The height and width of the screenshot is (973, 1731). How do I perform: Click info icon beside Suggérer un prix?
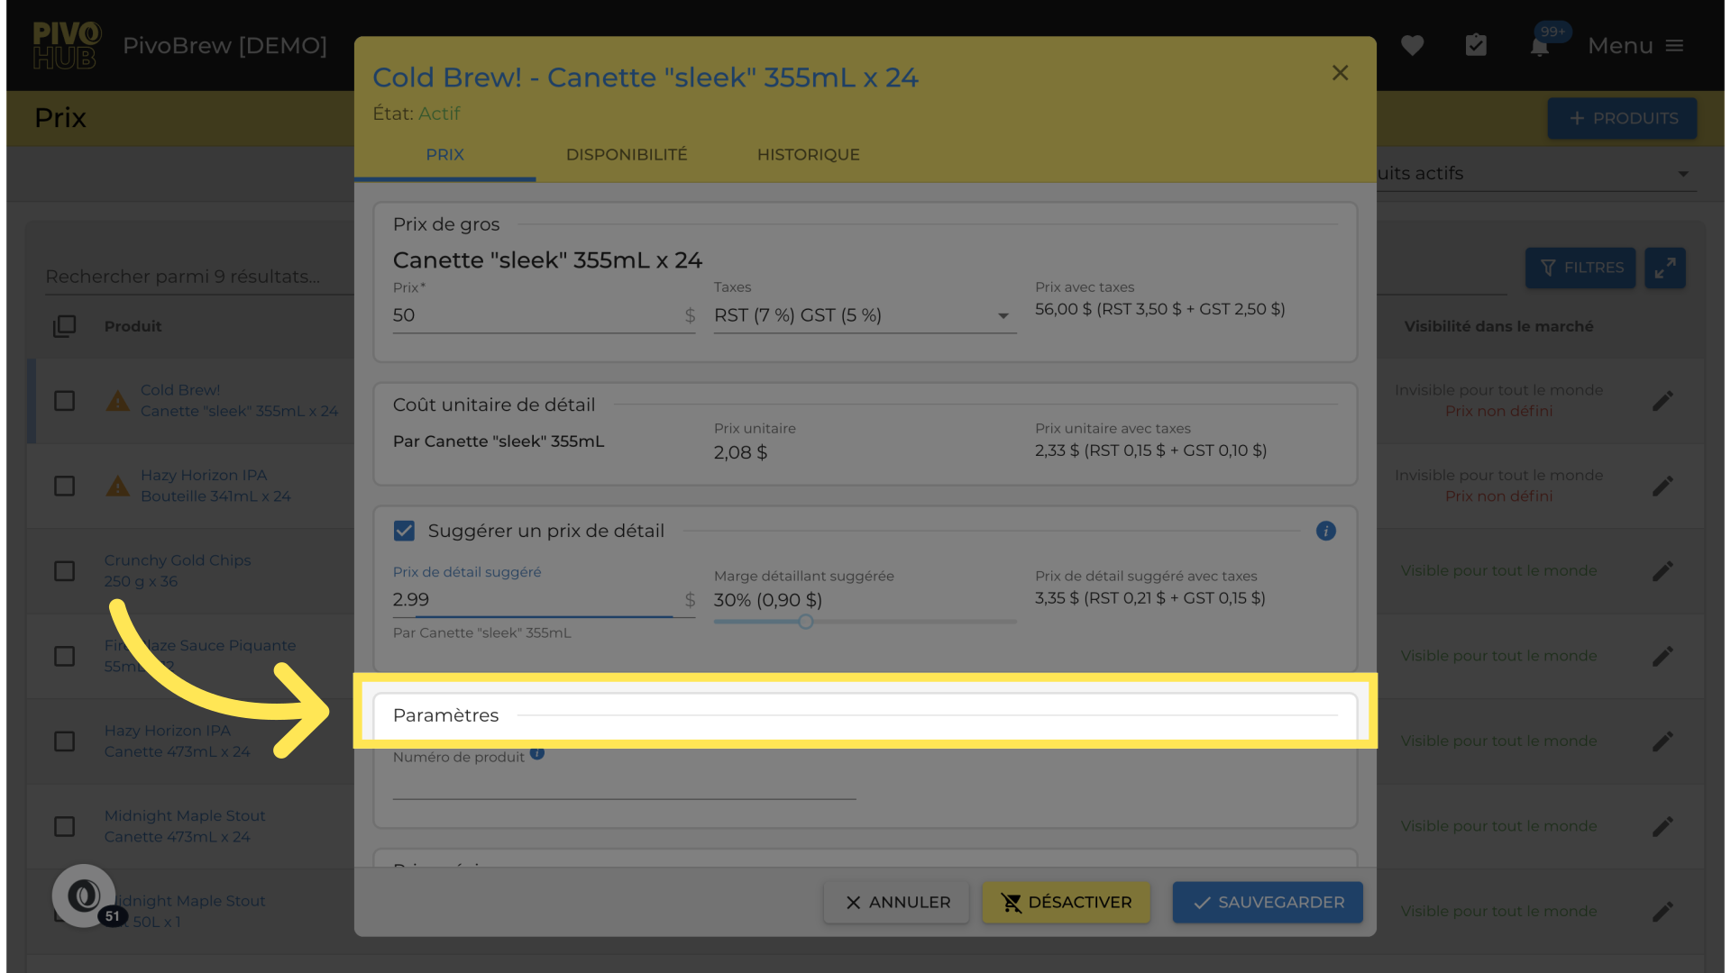tap(1325, 531)
